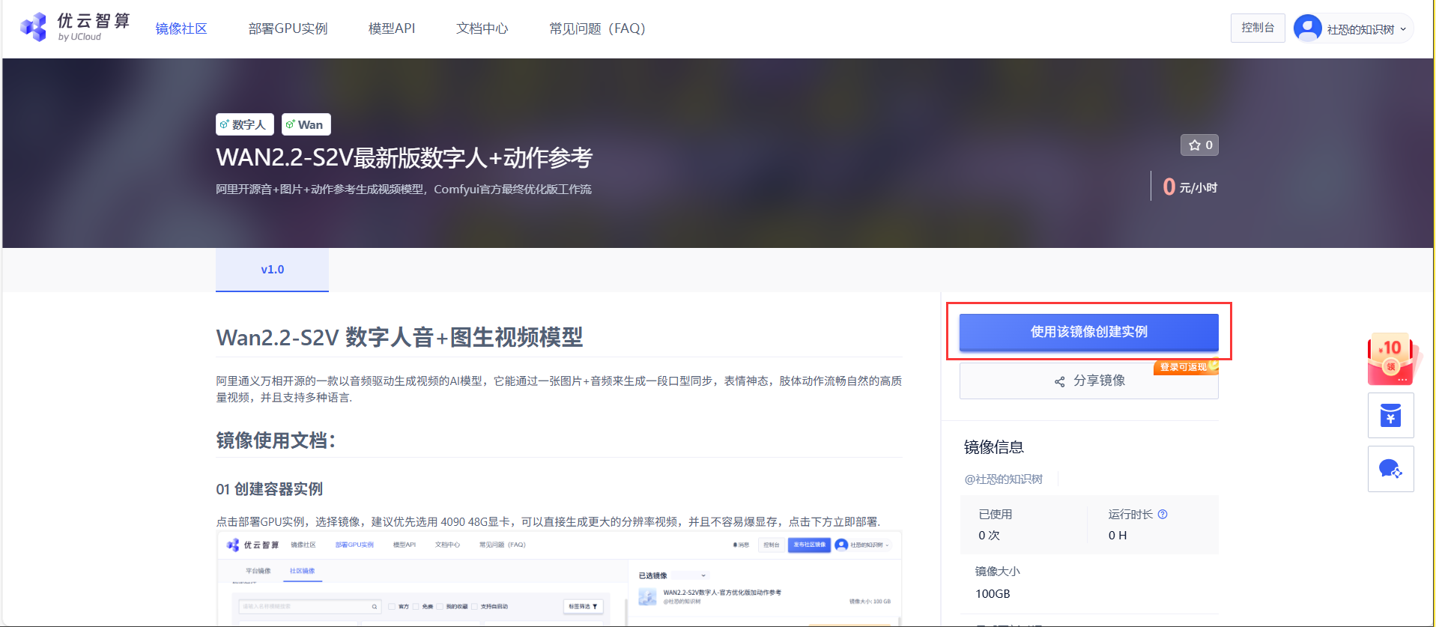Open the chat support icon
1436x627 pixels.
click(1390, 469)
